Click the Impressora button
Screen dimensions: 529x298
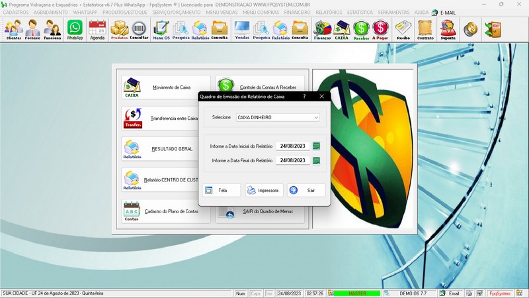[x=264, y=190]
